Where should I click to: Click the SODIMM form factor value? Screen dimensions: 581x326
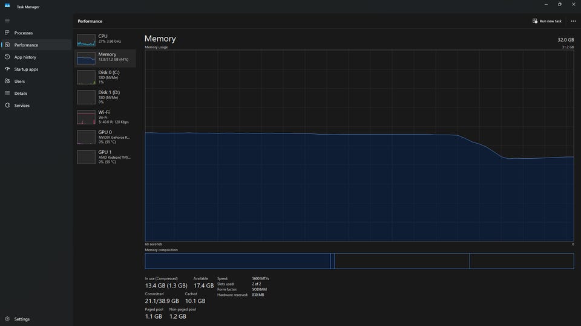[x=260, y=289]
